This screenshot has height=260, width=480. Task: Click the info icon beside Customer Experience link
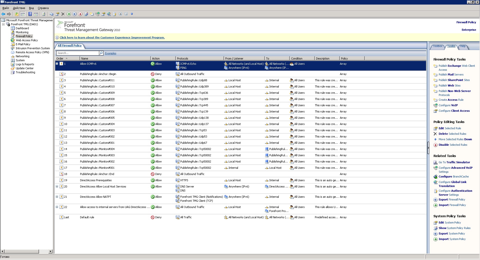pyautogui.click(x=57, y=37)
